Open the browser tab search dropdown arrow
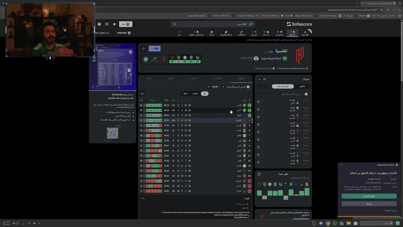 pyautogui.click(x=400, y=3)
